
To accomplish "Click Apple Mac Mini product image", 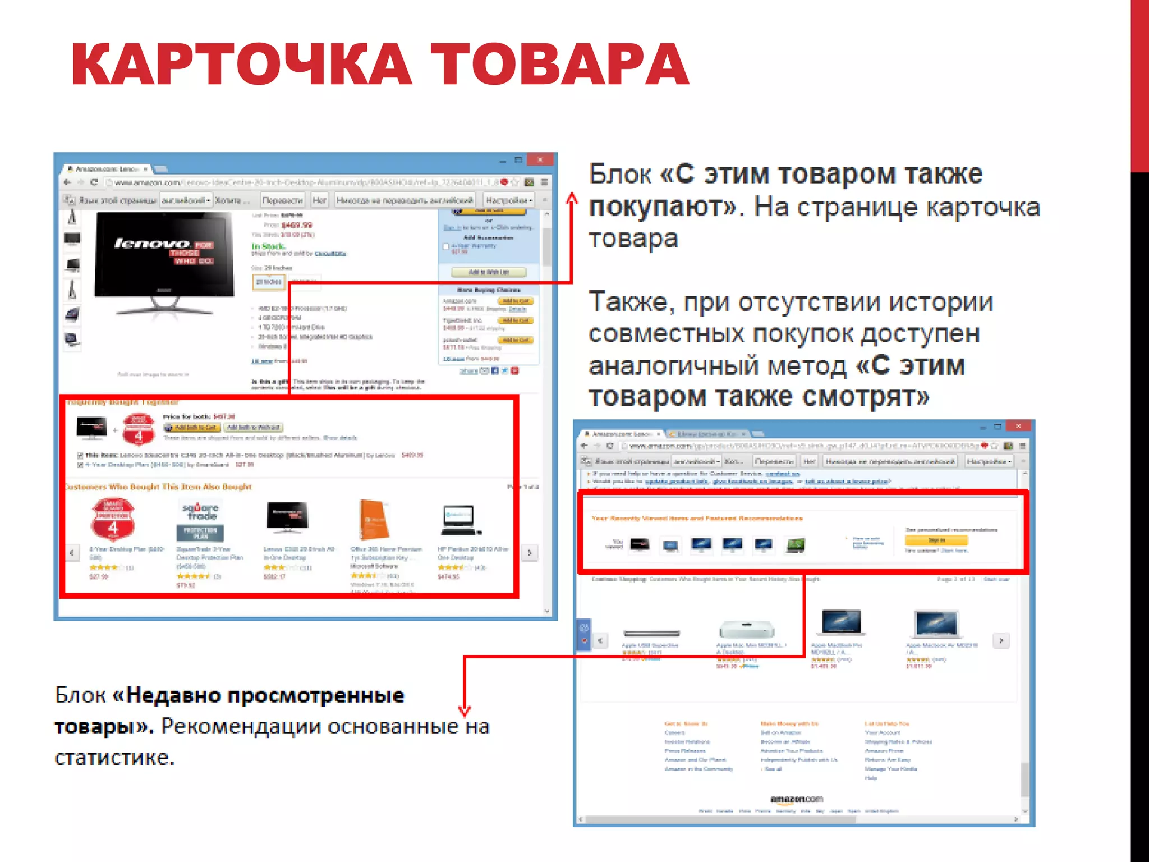I will tap(747, 629).
